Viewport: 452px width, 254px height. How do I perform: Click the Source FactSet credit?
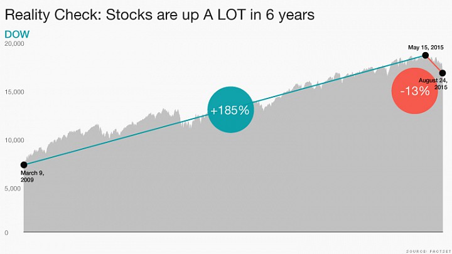click(428, 251)
